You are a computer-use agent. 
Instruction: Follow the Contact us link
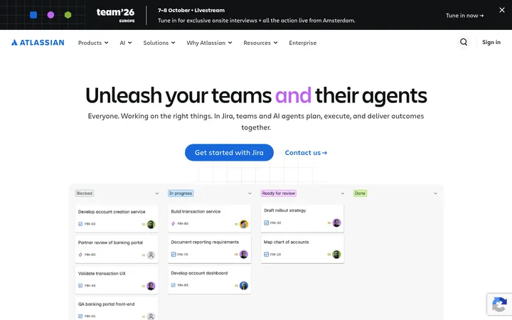click(306, 152)
